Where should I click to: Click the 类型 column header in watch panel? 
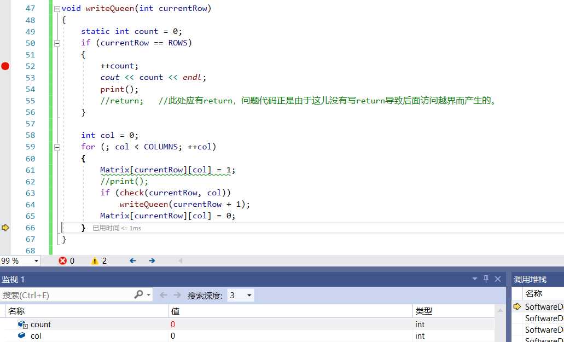coord(453,311)
